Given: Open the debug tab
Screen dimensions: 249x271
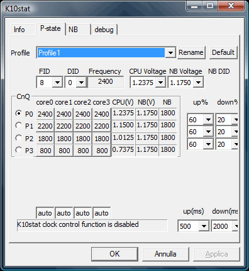Looking at the screenshot, I should click(x=104, y=30).
